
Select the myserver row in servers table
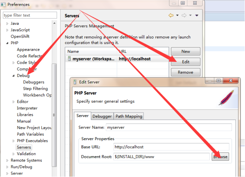click(x=117, y=59)
